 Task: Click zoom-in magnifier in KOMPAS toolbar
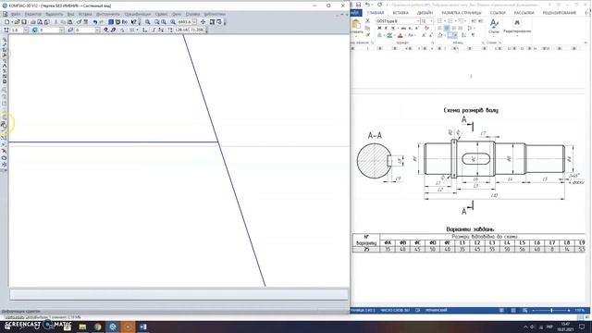pos(148,22)
